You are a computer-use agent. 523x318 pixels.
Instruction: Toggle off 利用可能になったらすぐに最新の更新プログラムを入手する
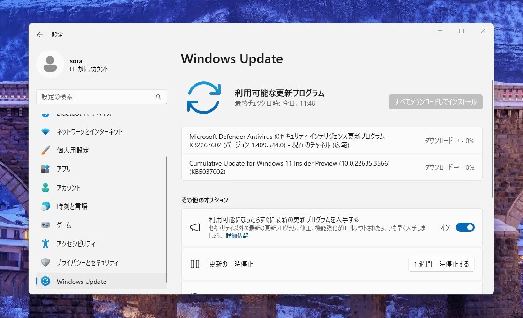tap(465, 227)
